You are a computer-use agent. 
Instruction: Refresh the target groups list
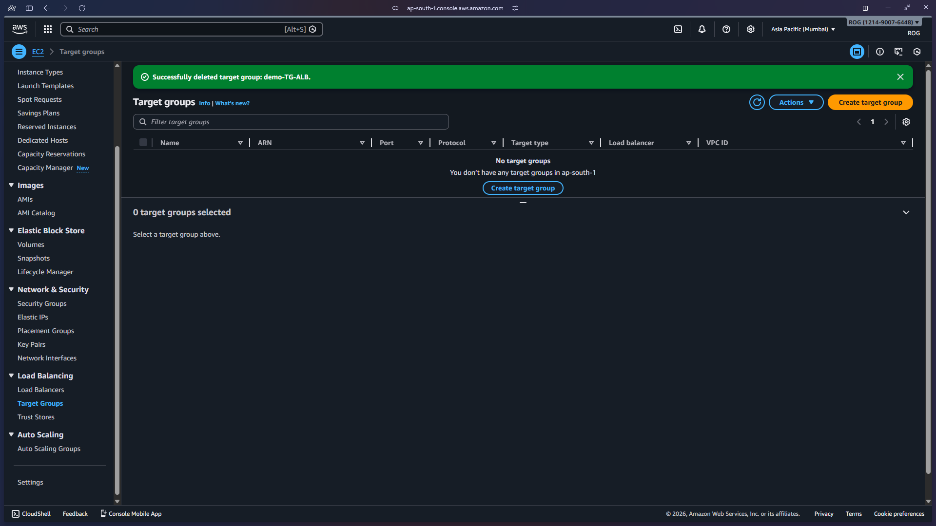pyautogui.click(x=757, y=102)
